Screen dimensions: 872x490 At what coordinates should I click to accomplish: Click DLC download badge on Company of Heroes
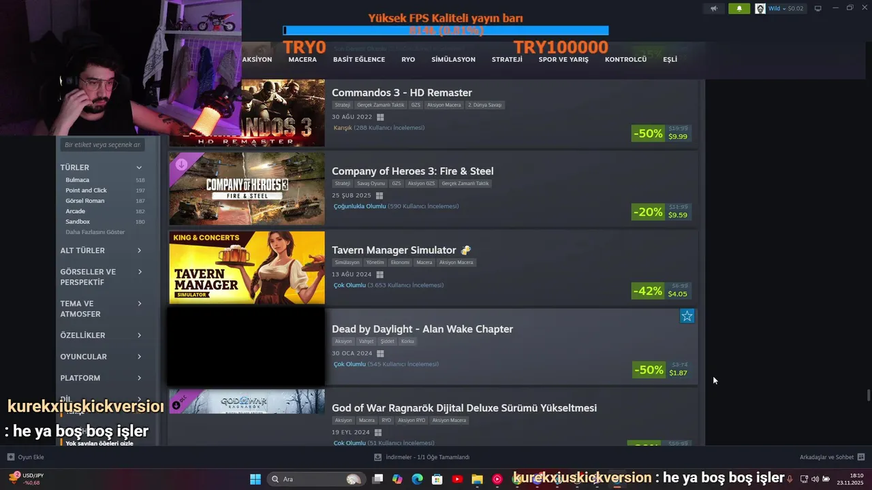click(181, 164)
